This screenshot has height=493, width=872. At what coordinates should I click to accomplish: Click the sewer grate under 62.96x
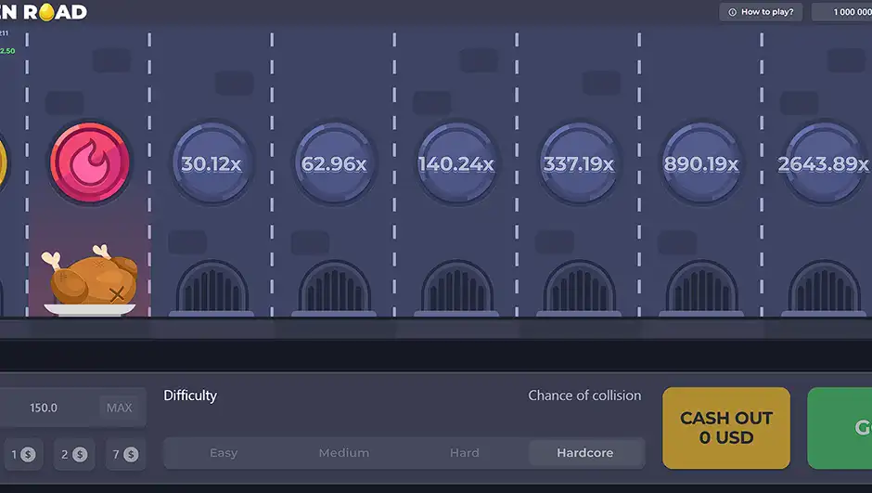334,288
